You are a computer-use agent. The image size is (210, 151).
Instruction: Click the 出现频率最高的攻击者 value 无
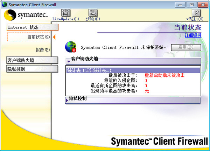click(147, 91)
